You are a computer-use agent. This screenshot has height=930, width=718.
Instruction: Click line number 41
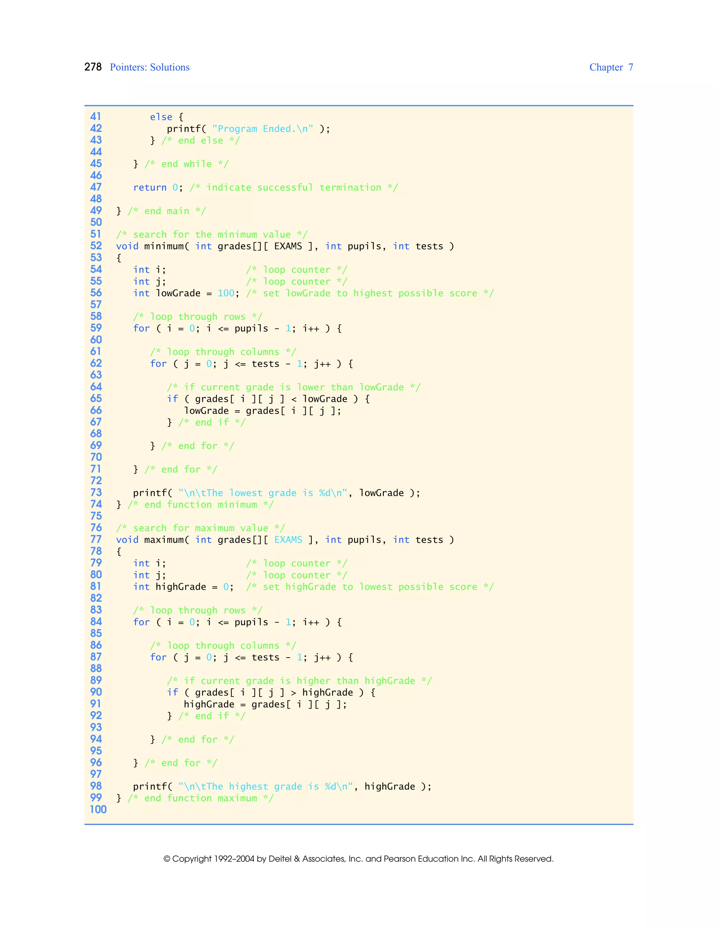click(96, 116)
